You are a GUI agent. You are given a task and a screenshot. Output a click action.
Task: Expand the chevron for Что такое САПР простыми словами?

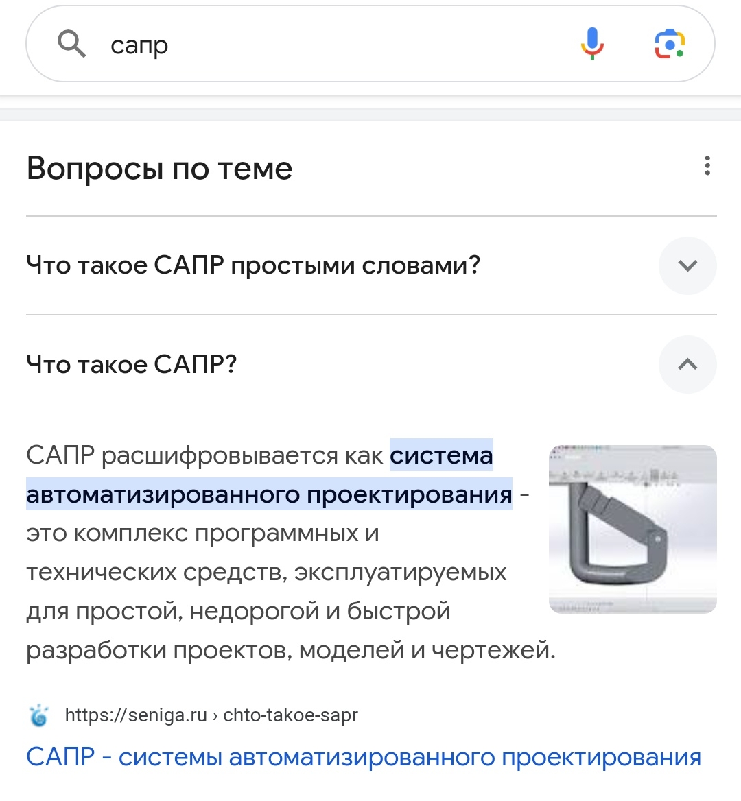[x=687, y=265]
